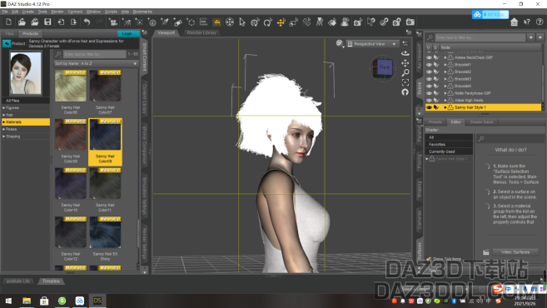Click the Video: Surfaces button
Screen dimensions: 547x308
[x=515, y=252]
